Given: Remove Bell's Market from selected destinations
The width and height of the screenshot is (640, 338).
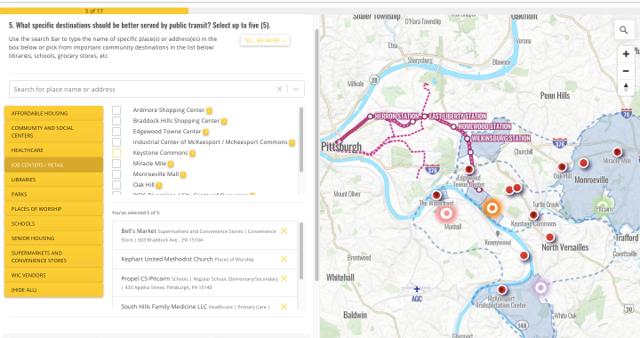Looking at the screenshot, I should (284, 231).
